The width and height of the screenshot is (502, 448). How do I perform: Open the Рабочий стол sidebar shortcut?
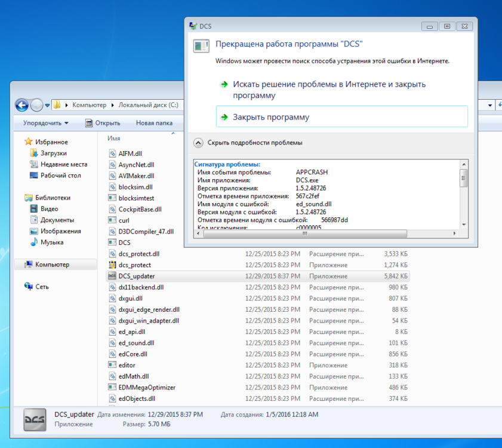(60, 176)
